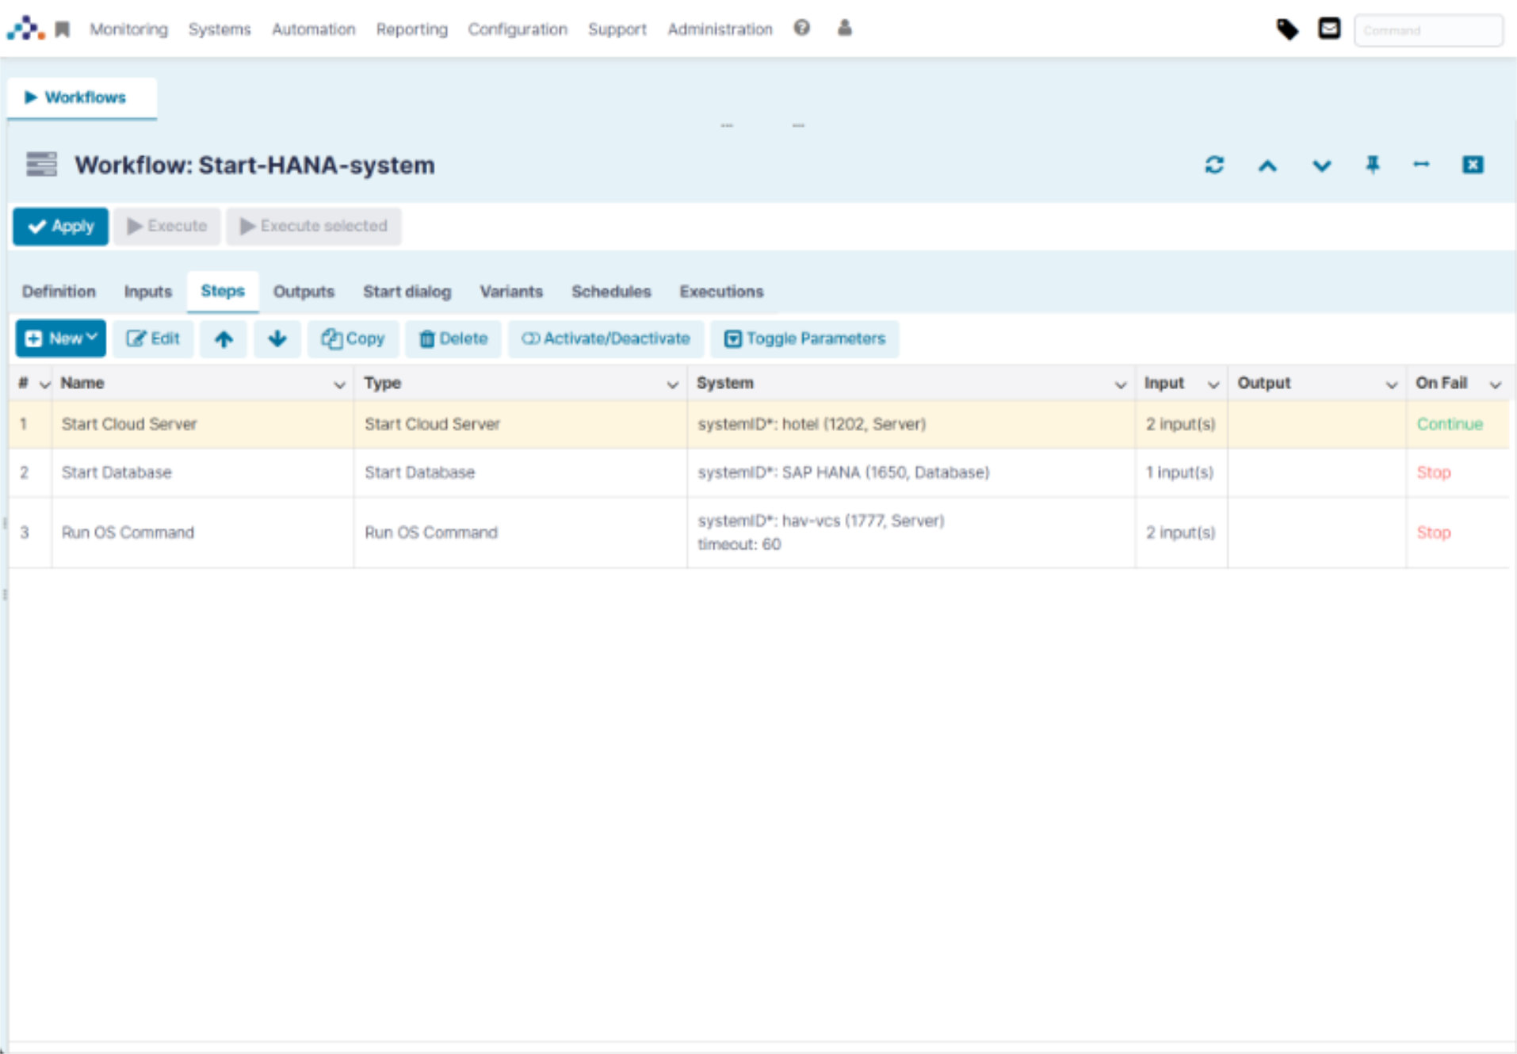Viewport: 1517px width, 1054px height.
Task: Click the tag icon in header
Action: click(1287, 29)
